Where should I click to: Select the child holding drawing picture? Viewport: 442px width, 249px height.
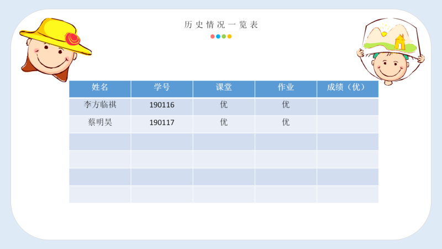391,51
